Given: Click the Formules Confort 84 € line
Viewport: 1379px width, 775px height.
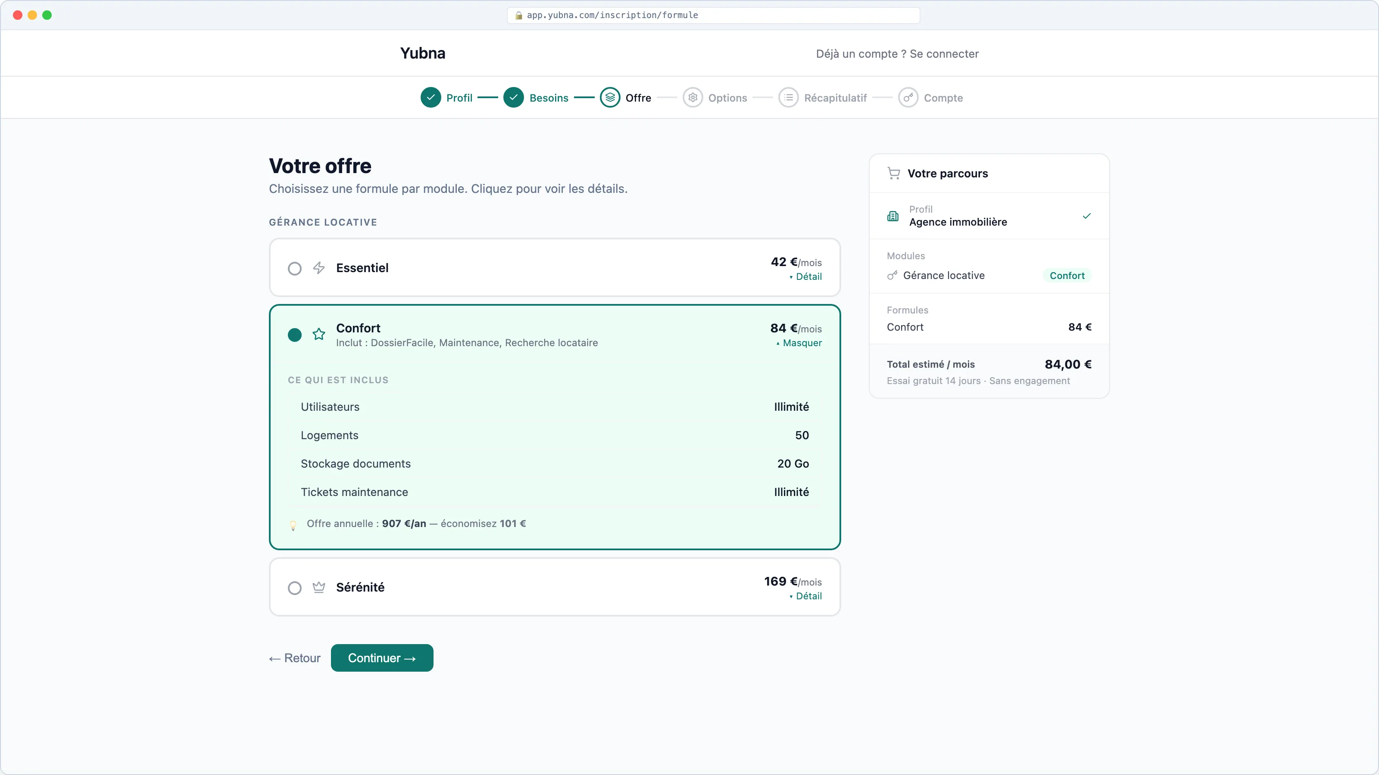Looking at the screenshot, I should tap(989, 327).
